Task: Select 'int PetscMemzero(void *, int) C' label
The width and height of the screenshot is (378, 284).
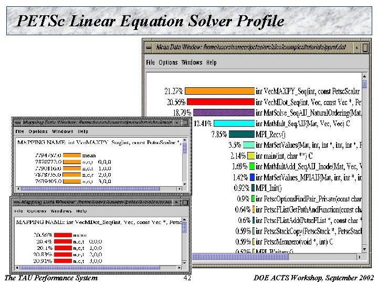Action: 295,242
